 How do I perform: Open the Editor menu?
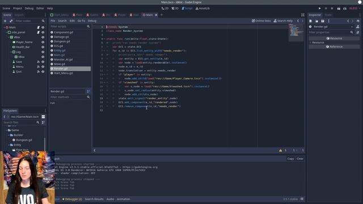40,8
